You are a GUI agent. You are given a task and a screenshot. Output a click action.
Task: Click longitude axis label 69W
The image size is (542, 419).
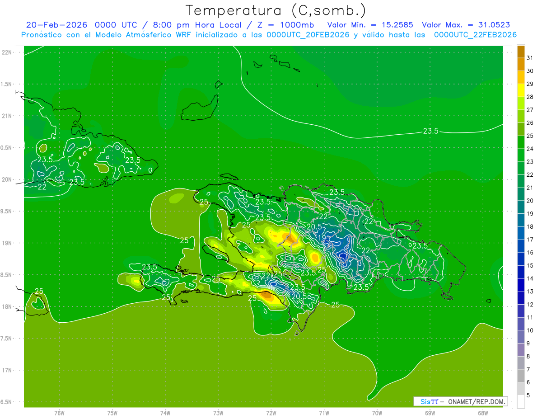point(430,413)
